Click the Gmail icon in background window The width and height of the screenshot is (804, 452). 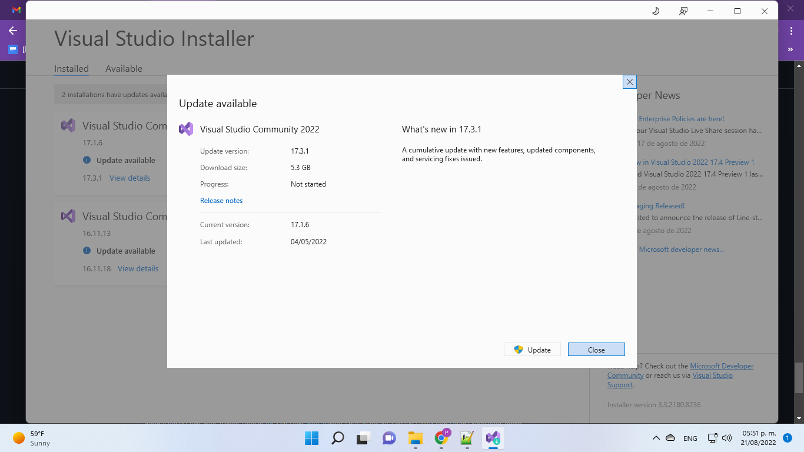pos(16,10)
